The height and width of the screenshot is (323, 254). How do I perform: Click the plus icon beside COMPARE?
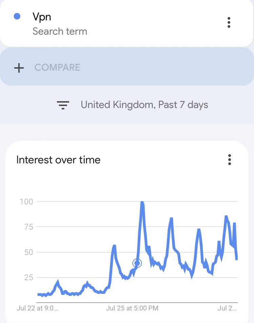tap(19, 68)
